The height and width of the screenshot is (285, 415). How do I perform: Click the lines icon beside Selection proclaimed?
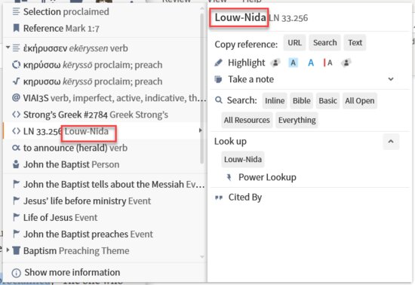point(16,11)
